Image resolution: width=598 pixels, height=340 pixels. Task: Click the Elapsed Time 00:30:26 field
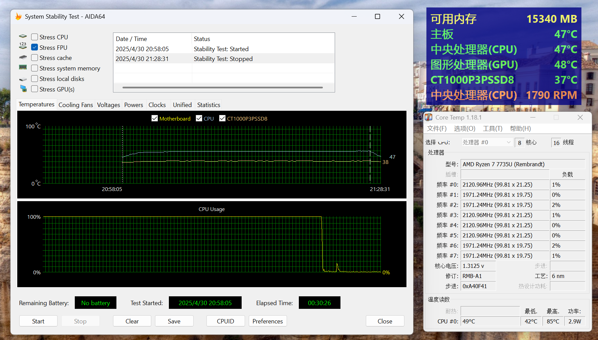point(319,303)
